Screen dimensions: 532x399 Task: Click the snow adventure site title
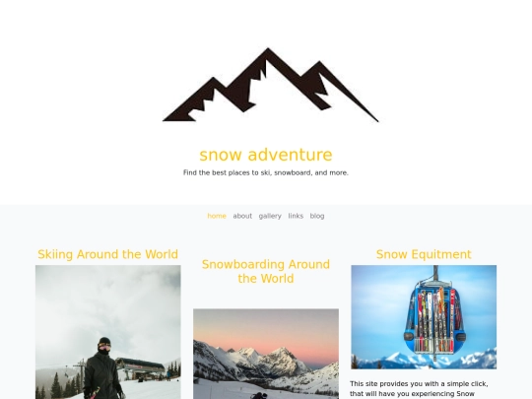pos(266,155)
